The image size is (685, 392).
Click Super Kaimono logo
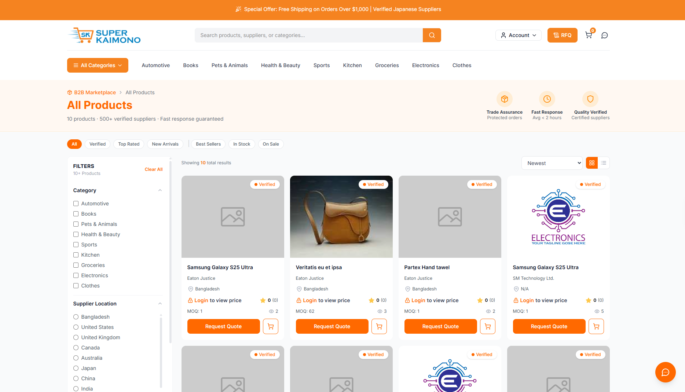tap(104, 36)
